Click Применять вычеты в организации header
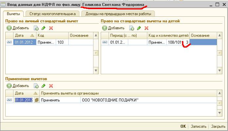Image resolution: width=228 pixels, height=131 pixels. [128, 93]
